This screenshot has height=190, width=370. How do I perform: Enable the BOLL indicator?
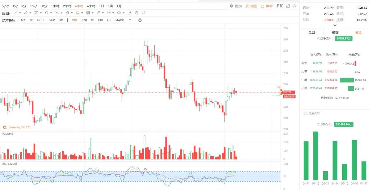41,20
